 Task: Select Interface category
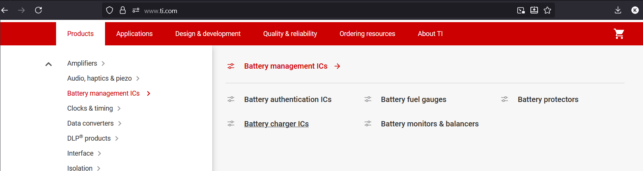[x=80, y=153]
